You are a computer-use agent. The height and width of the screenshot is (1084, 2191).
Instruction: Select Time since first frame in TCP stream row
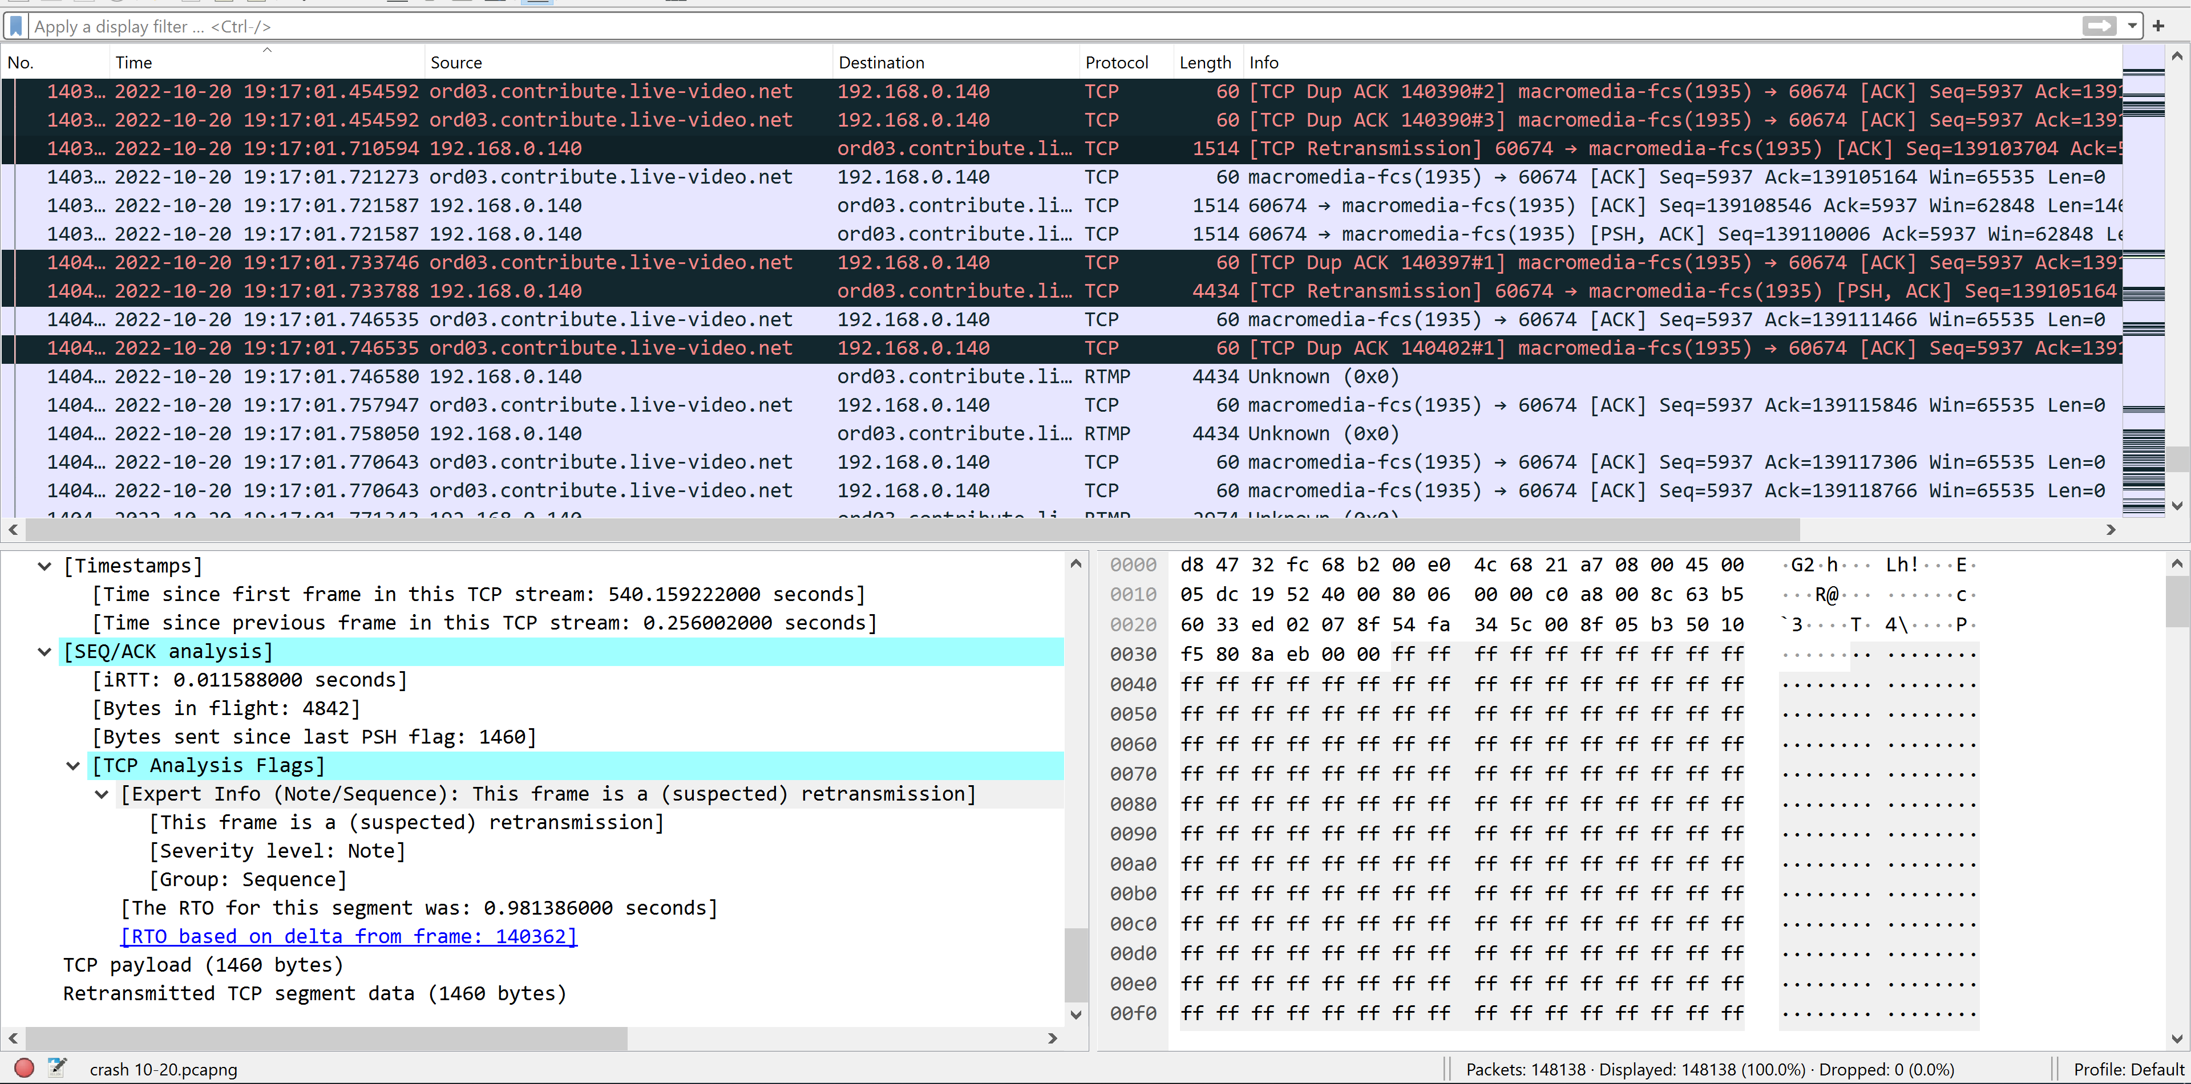click(479, 594)
